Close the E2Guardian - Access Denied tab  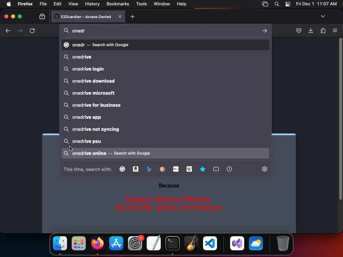120,16
